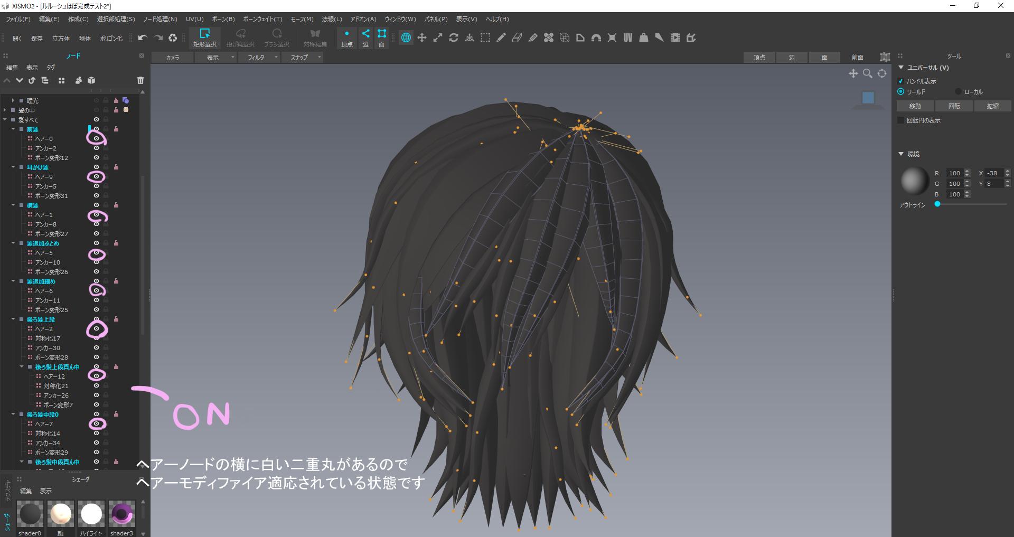Click the redo arrow in the toolbar
The image size is (1014, 537).
158,37
